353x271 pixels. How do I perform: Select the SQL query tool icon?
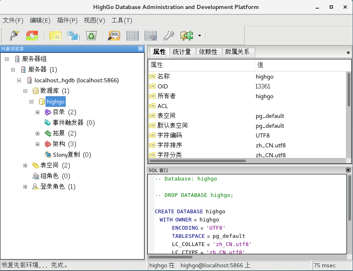point(114,36)
